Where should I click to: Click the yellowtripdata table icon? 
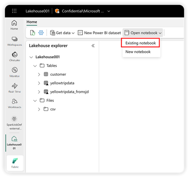[x=46, y=83]
